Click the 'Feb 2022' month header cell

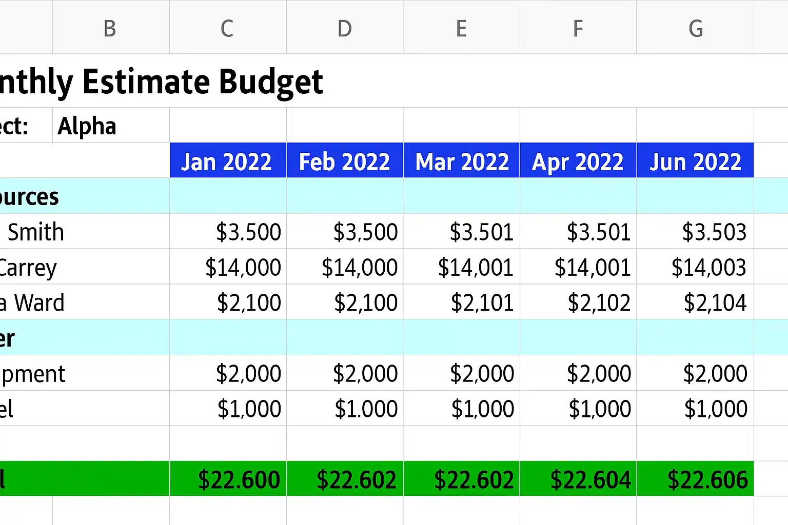coord(345,160)
